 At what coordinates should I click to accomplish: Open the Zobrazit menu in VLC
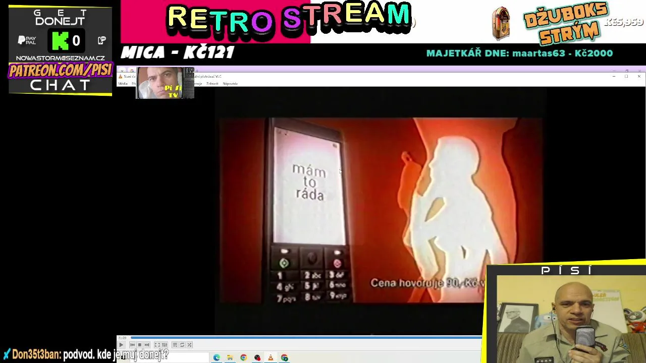pyautogui.click(x=212, y=84)
